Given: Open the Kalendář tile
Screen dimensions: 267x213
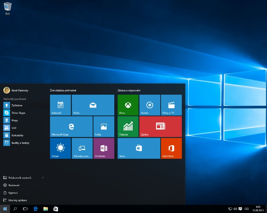Looking at the screenshot, I should pyautogui.click(x=60, y=105).
